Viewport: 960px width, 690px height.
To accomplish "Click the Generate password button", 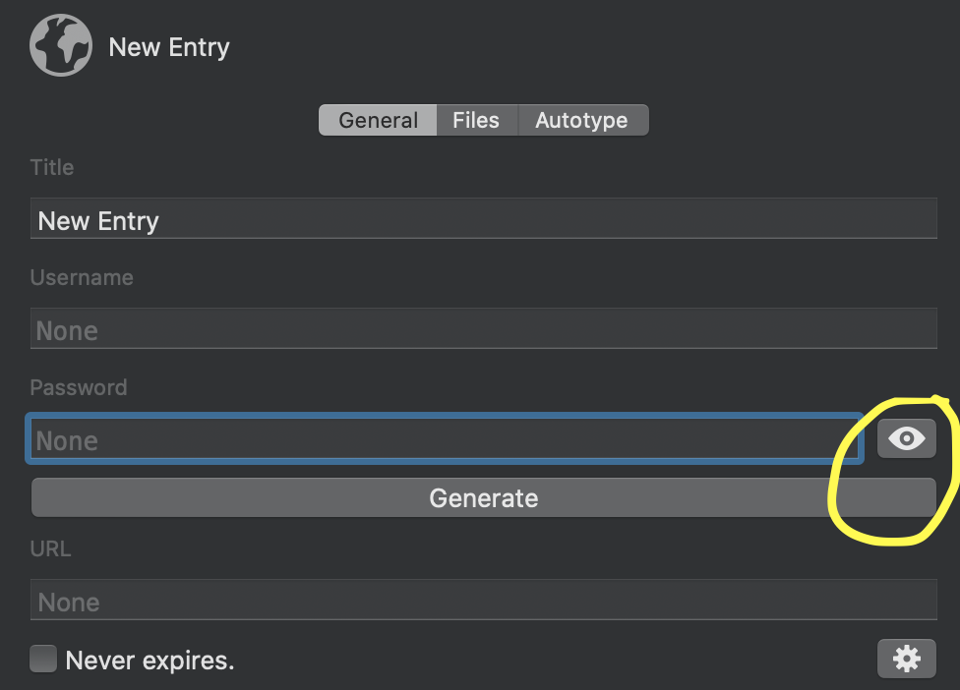I will point(484,498).
